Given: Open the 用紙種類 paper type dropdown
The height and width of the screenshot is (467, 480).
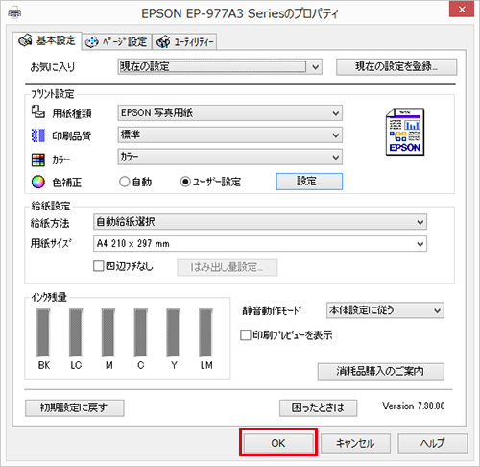Looking at the screenshot, I should tap(230, 112).
